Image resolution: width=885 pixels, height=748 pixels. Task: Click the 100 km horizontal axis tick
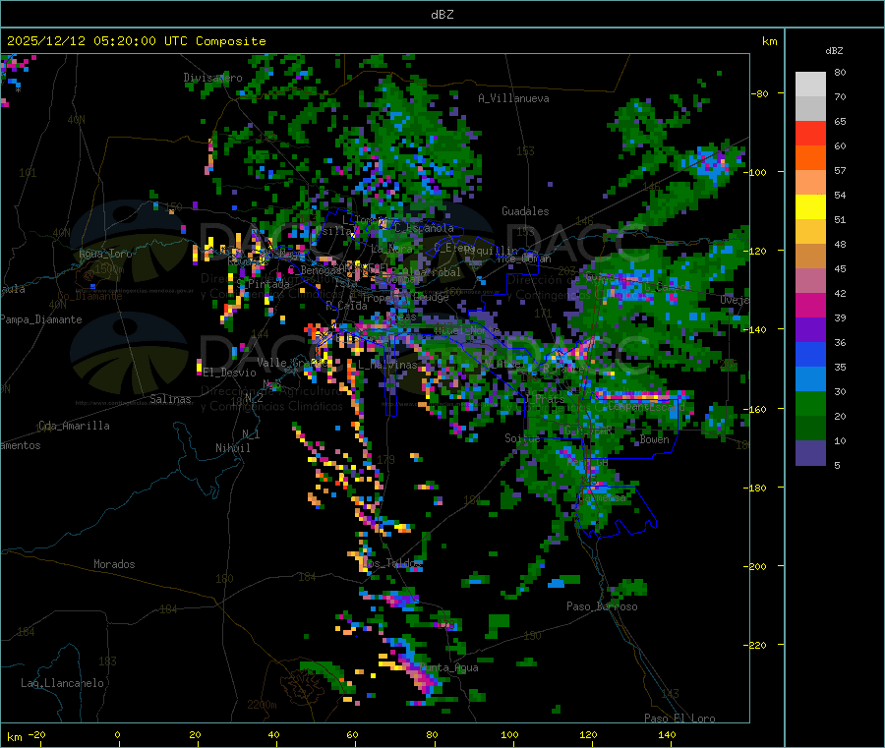(509, 735)
